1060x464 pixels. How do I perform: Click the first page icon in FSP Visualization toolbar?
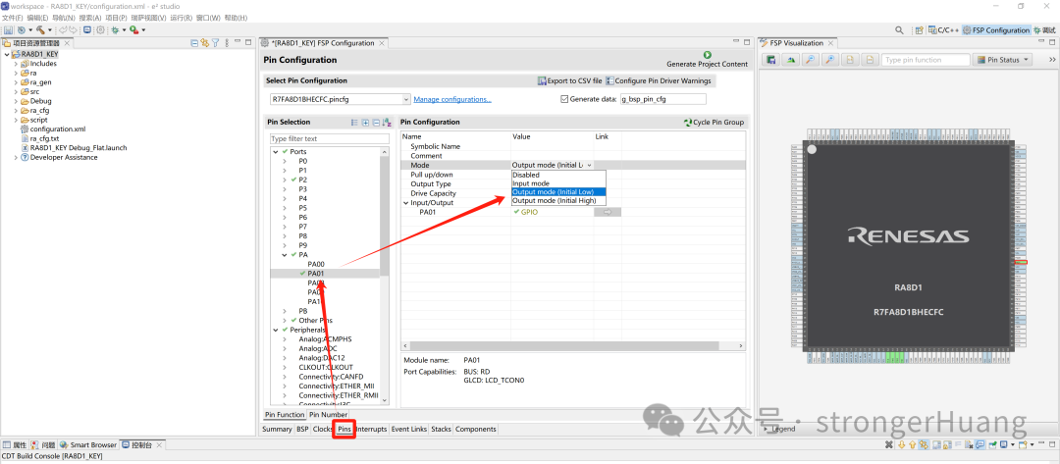[x=849, y=60]
